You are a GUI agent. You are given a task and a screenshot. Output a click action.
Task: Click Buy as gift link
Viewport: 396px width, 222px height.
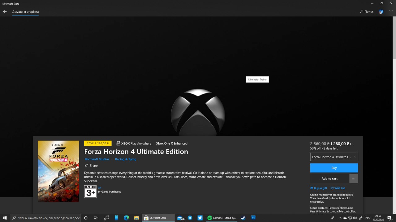319,188
